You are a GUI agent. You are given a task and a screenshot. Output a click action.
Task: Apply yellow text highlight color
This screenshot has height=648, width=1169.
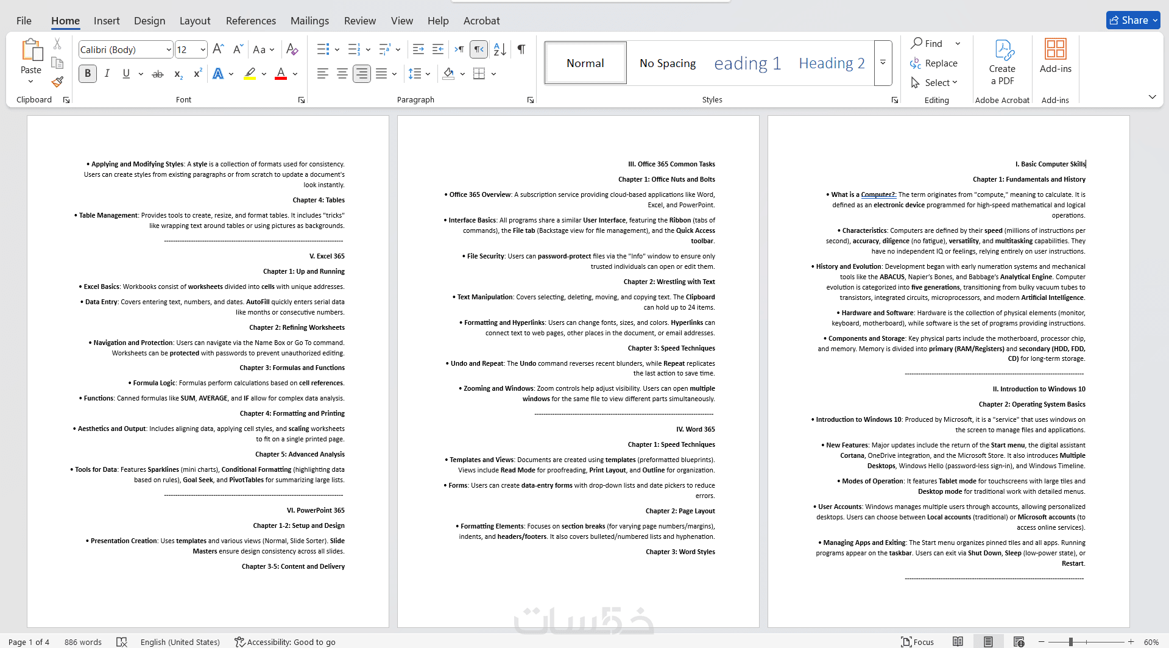250,74
